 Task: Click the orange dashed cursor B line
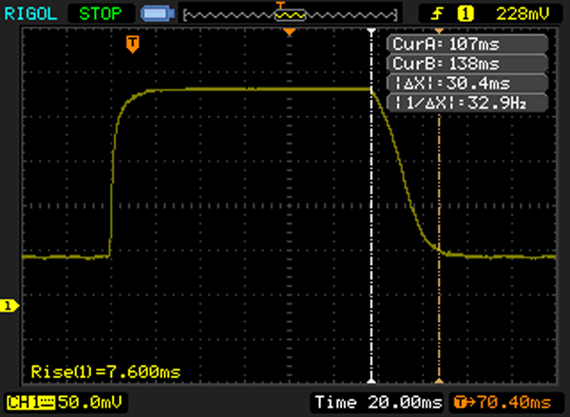click(439, 247)
